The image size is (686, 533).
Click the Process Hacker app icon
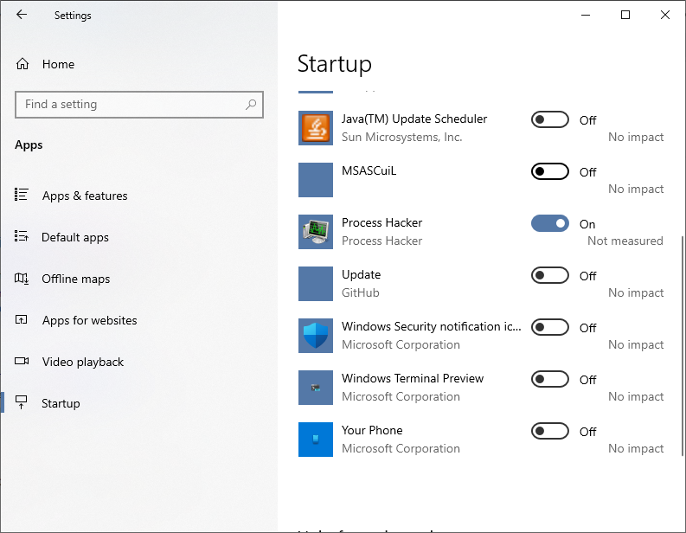click(x=316, y=232)
